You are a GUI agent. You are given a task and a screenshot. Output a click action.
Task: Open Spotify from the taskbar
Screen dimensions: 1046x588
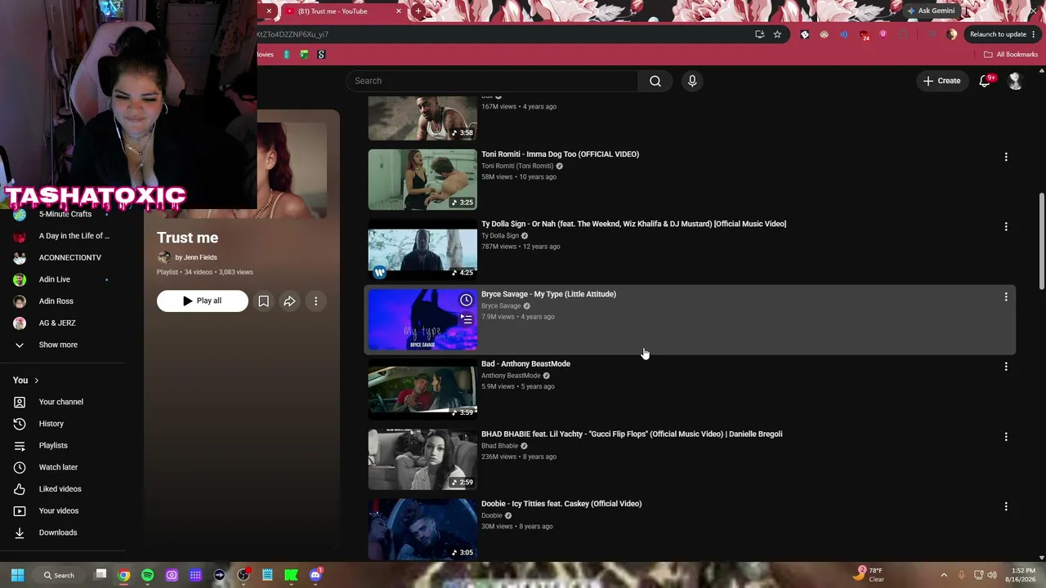click(x=147, y=575)
